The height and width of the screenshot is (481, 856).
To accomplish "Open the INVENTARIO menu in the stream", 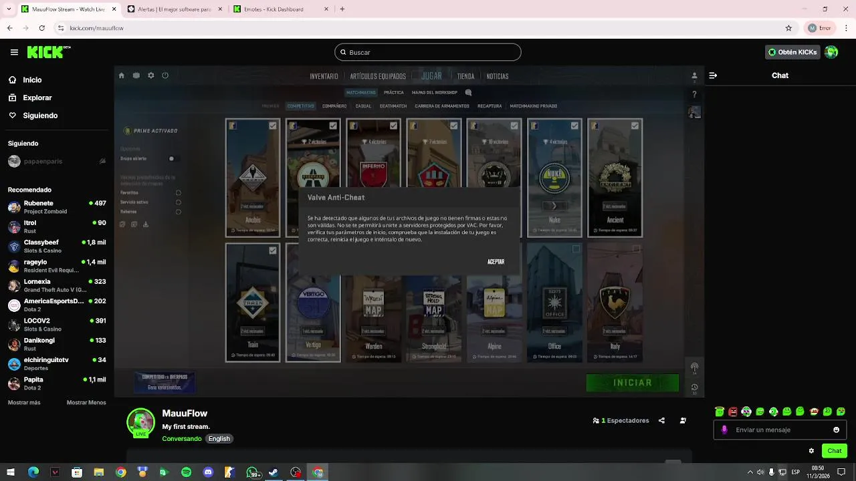I will [324, 76].
